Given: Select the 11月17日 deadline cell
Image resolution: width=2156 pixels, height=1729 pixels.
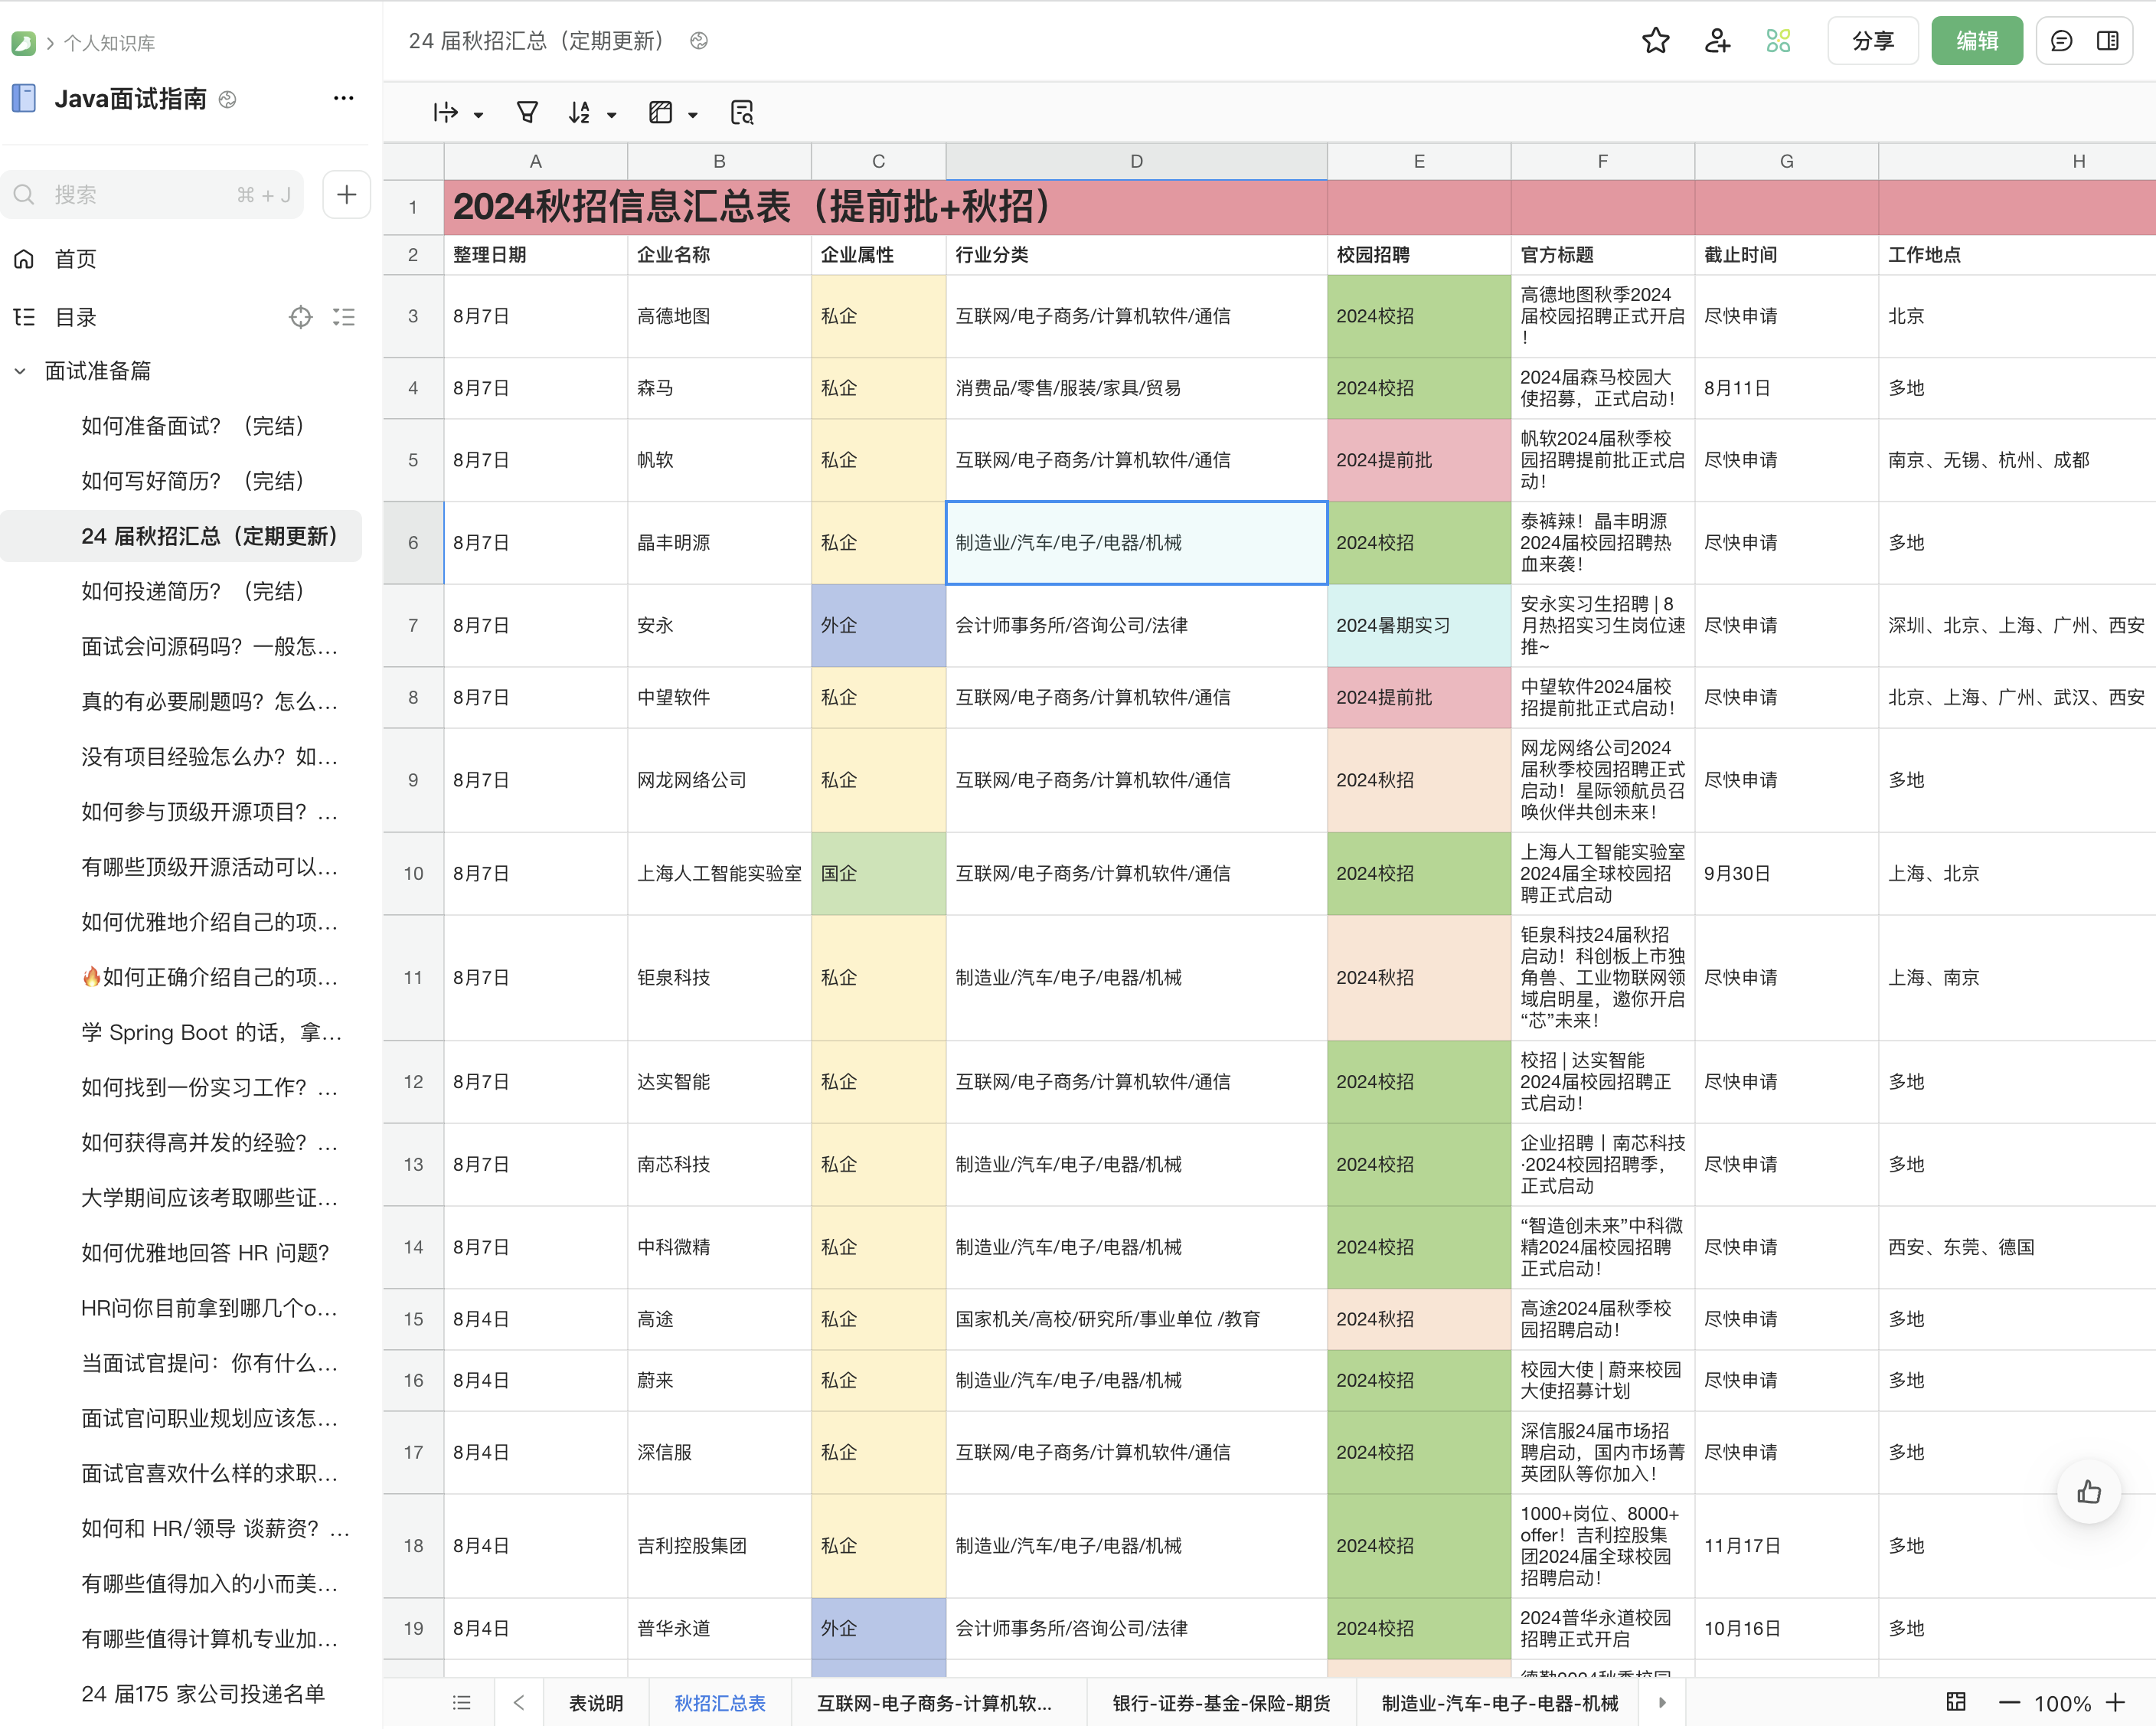Looking at the screenshot, I should click(x=1786, y=1545).
